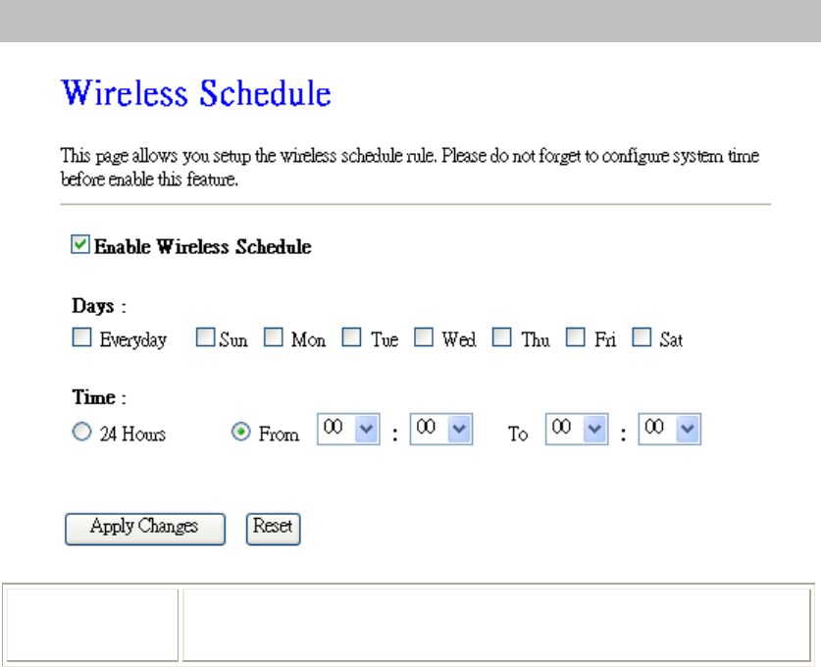Viewport: 821px width, 667px height.
Task: Tick the Sun day checkbox
Action: [x=205, y=337]
